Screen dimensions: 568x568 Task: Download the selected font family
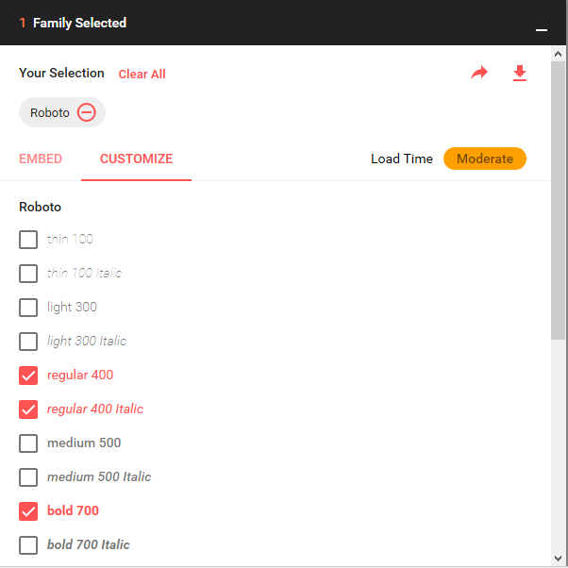[520, 74]
